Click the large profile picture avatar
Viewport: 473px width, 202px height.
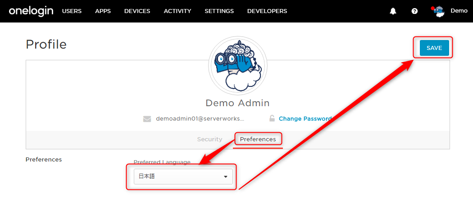click(x=237, y=65)
